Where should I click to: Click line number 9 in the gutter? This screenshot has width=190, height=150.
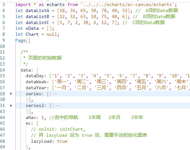coord(3,40)
